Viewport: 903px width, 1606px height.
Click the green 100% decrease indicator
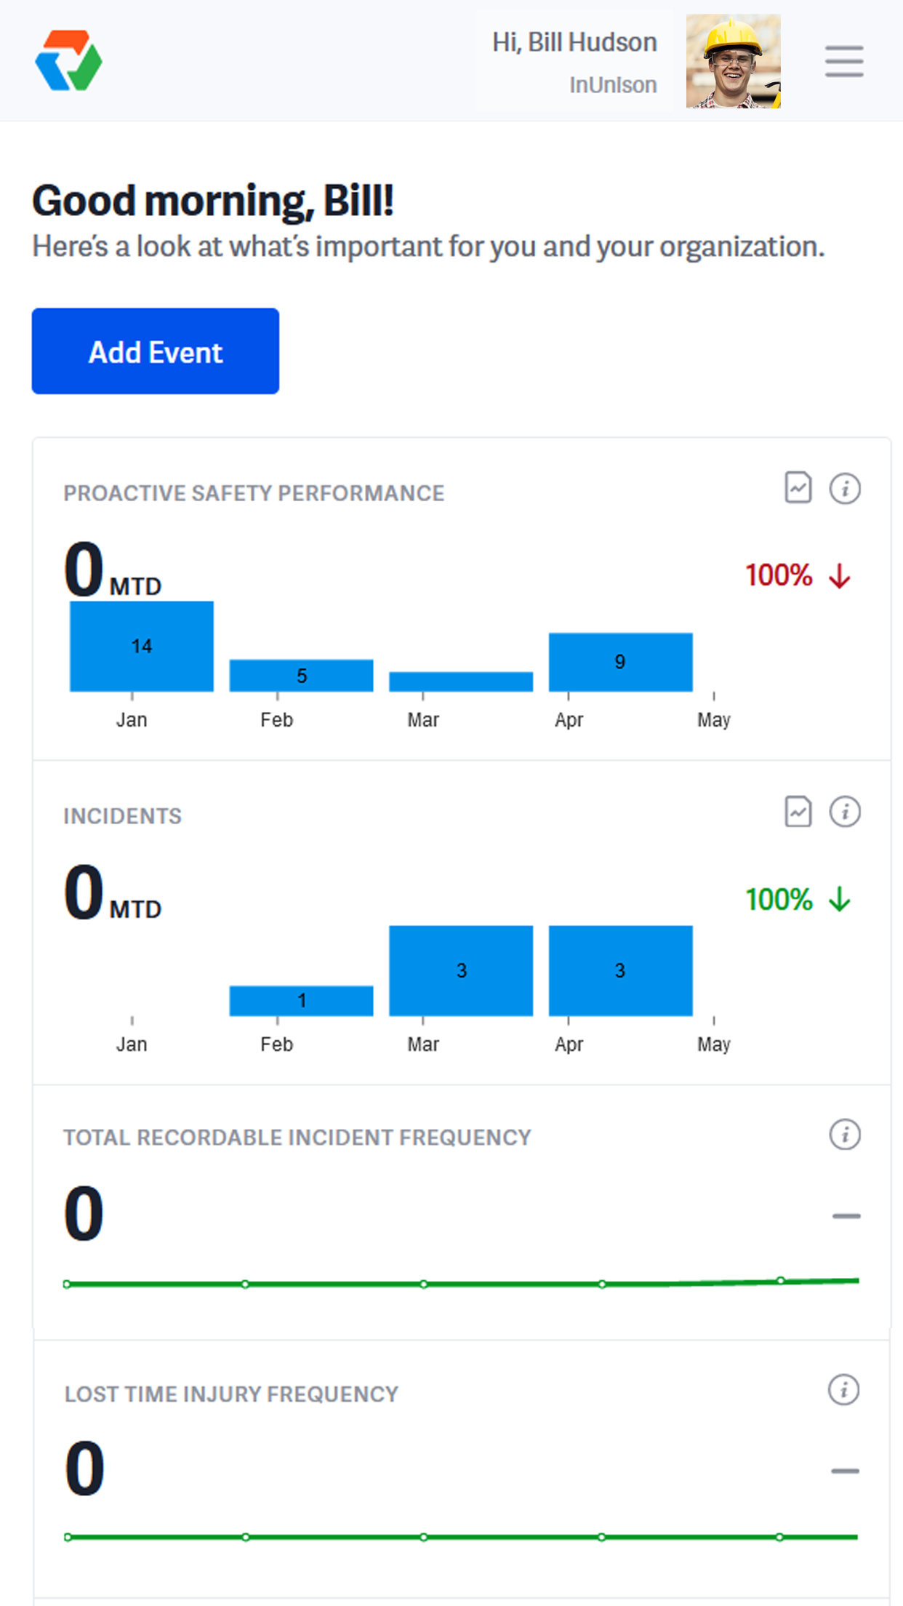point(797,900)
